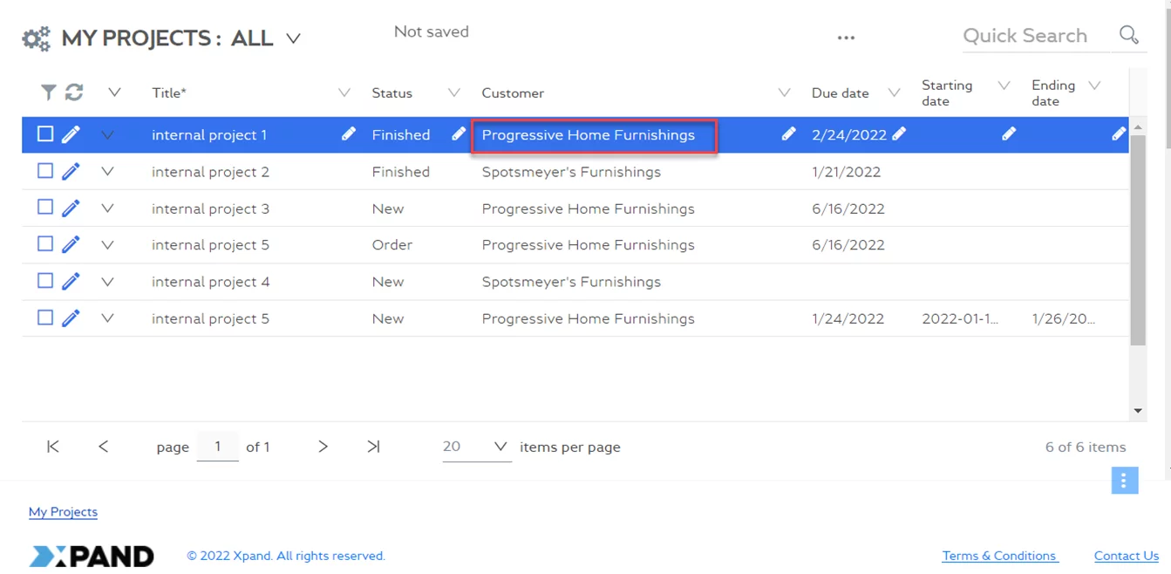Tick checkbox for internal project 4 row
Viewport: 1171px width, 574px height.
(x=45, y=281)
